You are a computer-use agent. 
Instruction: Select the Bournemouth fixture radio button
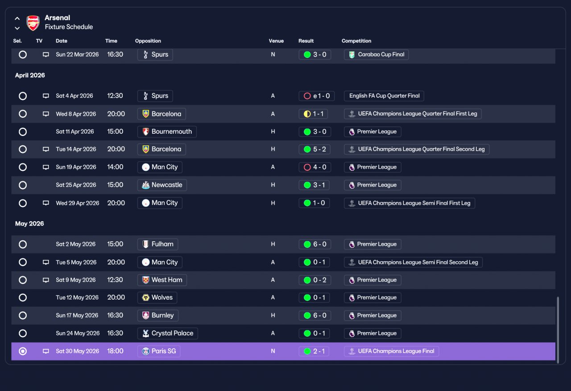point(23,132)
